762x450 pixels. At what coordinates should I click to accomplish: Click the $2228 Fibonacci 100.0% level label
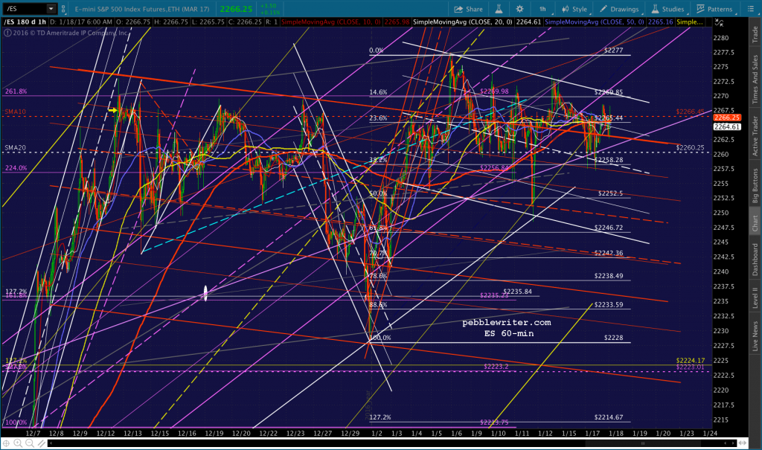(613, 337)
